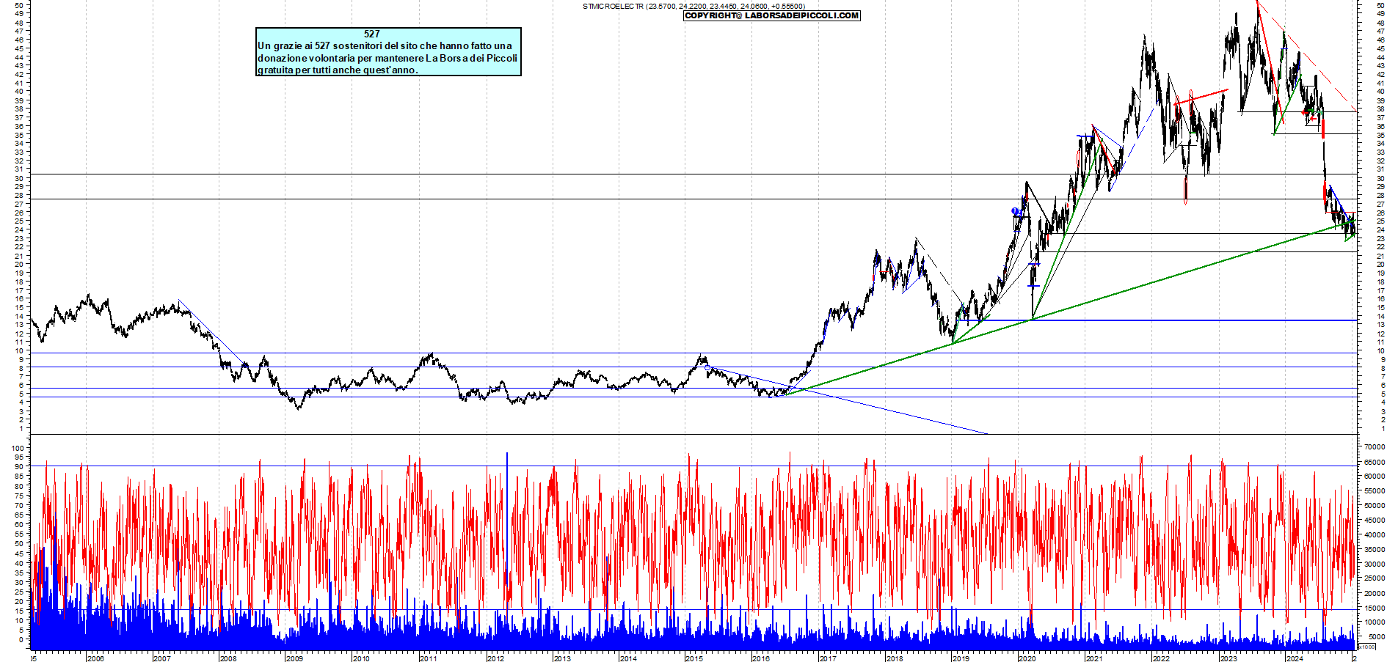This screenshot has height=662, width=1387.
Task: Select the 2024 year label on time axis
Action: pyautogui.click(x=1295, y=658)
